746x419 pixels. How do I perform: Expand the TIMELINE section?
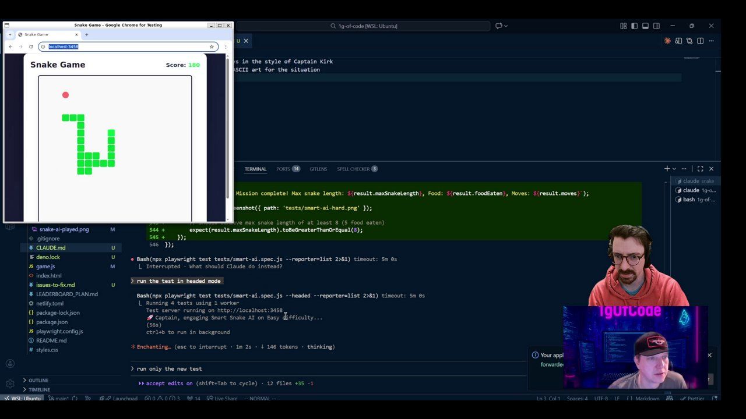39,389
